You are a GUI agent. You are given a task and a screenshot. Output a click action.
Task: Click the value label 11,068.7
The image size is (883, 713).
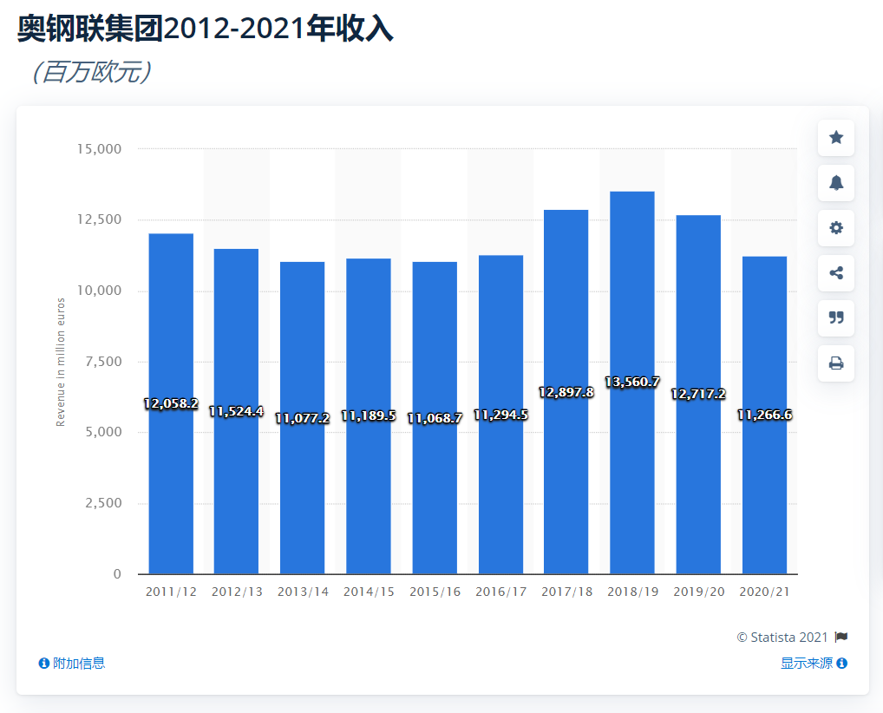(x=435, y=418)
